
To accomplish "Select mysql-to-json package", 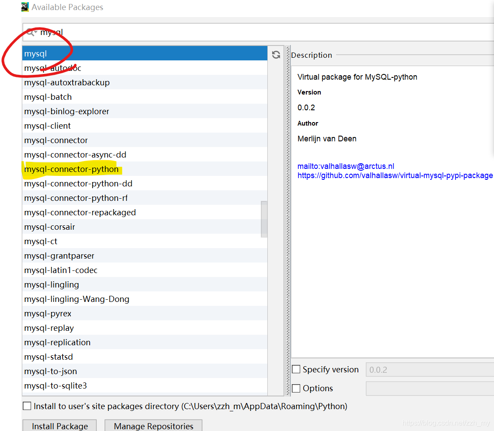I will (x=145, y=371).
